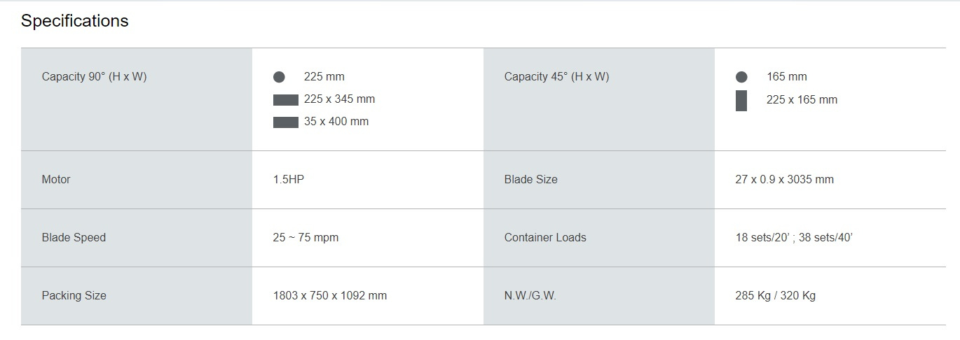Click the flat bar icon beside 35 x 400 mm
The height and width of the screenshot is (340, 960).
(x=285, y=122)
